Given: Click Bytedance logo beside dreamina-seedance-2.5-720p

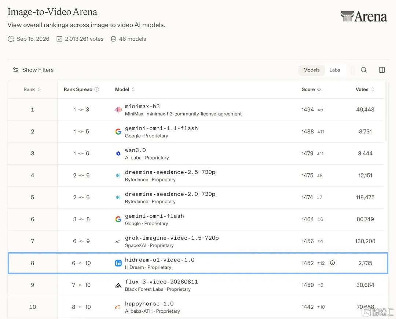Looking at the screenshot, I should click(118, 176).
